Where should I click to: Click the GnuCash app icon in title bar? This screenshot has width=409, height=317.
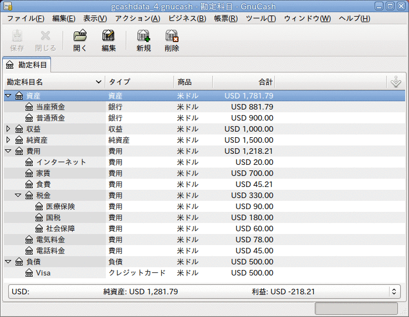click(x=8, y=6)
